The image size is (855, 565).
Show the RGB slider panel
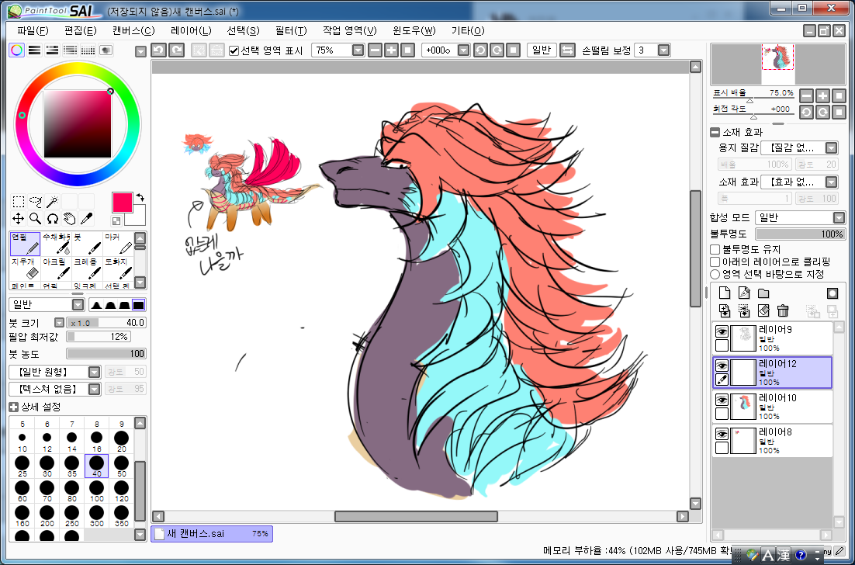(34, 50)
